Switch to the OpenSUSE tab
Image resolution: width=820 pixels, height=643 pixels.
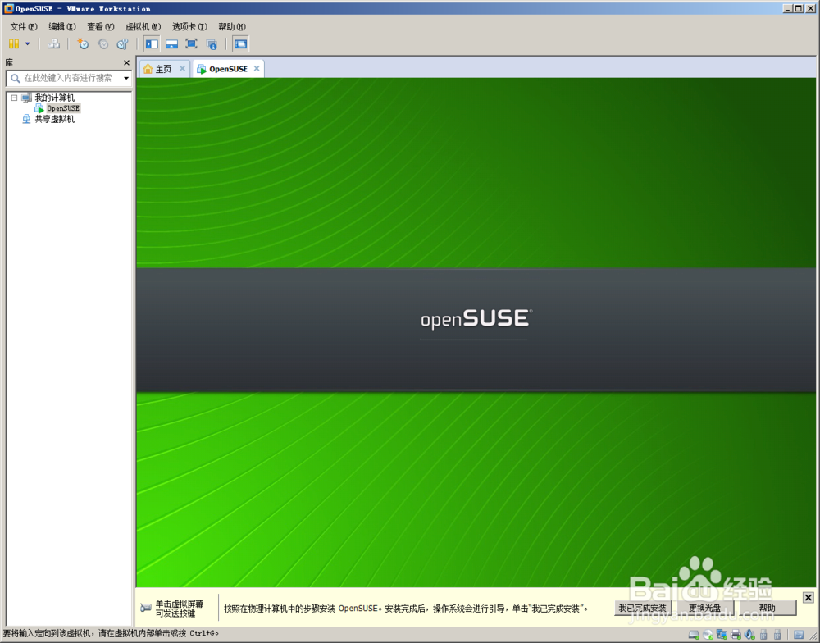click(228, 69)
